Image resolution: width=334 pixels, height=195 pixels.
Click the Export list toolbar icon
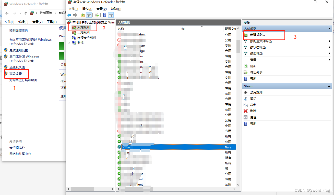click(x=97, y=15)
